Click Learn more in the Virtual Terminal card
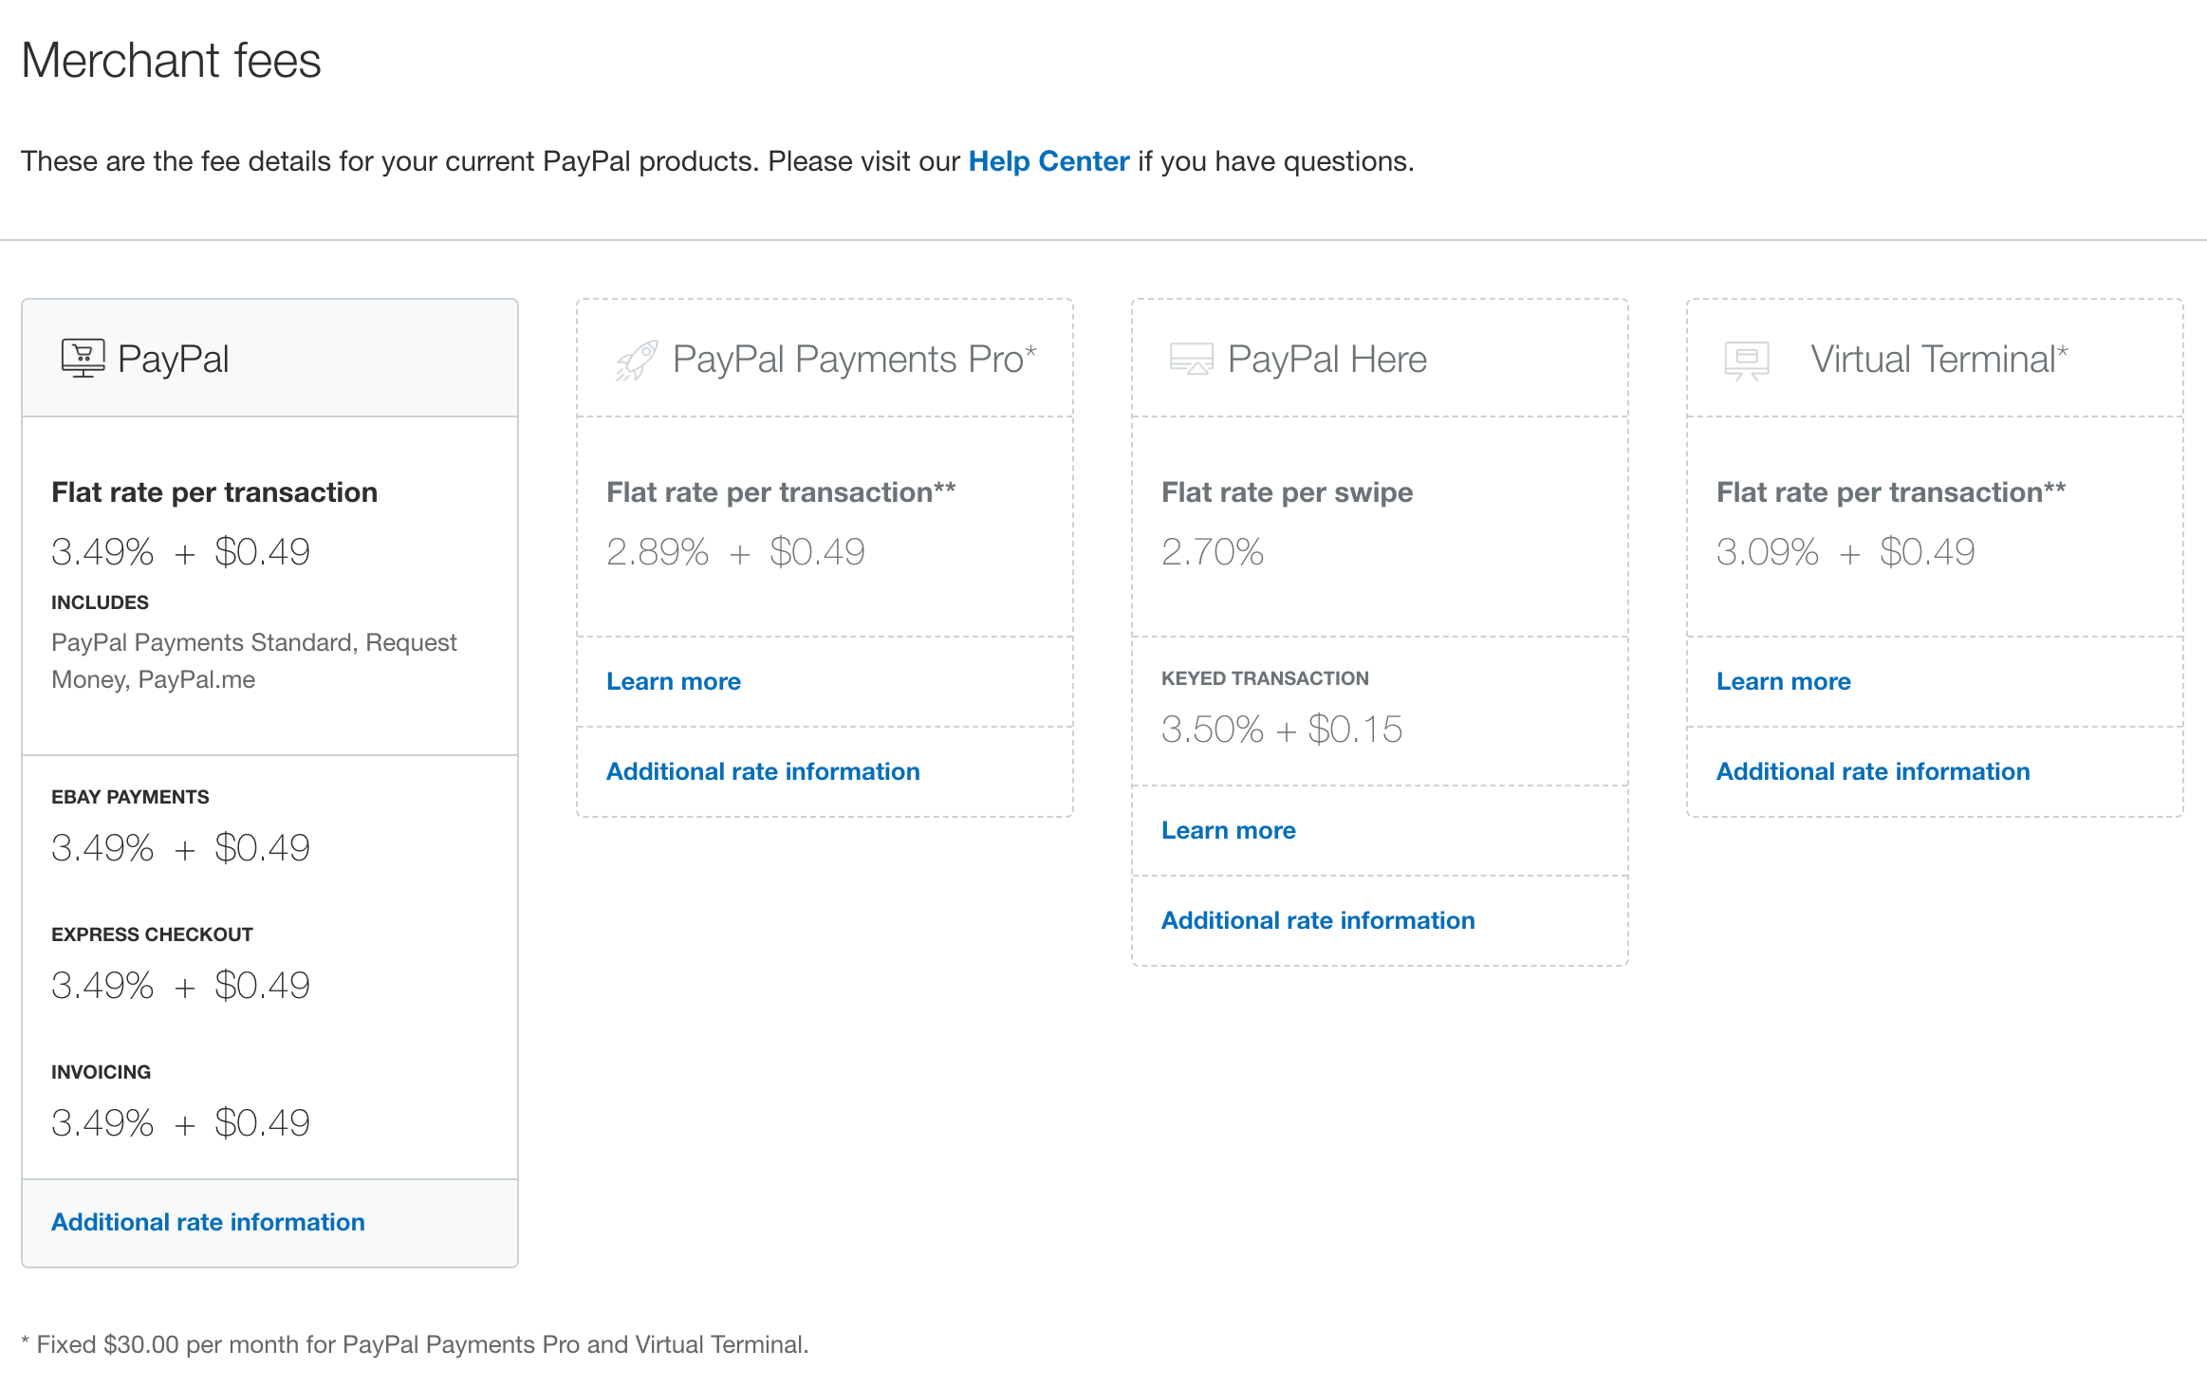Image resolution: width=2207 pixels, height=1387 pixels. pyautogui.click(x=1783, y=680)
